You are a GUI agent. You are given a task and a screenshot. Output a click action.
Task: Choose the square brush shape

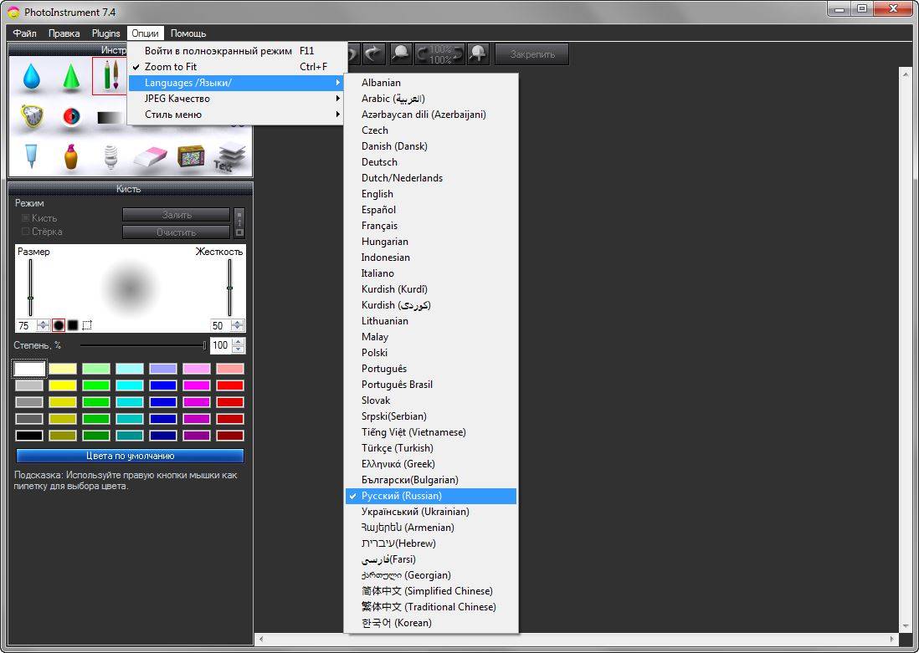pos(73,325)
